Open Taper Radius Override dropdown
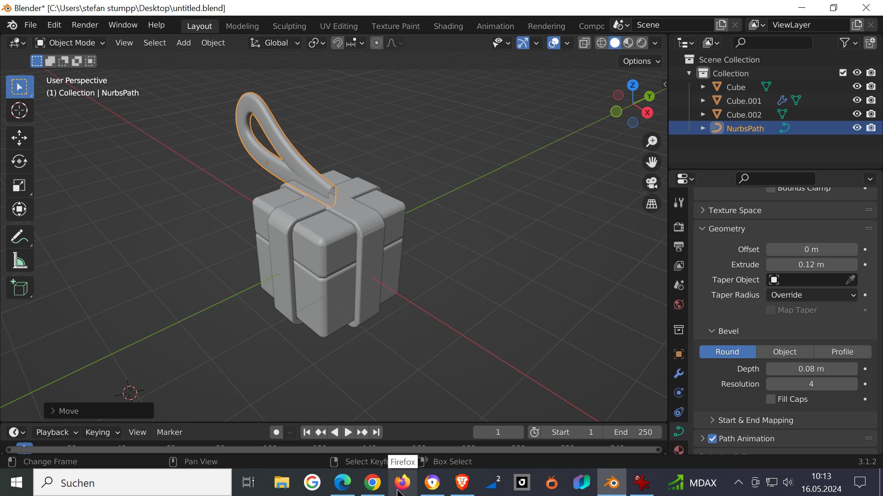The width and height of the screenshot is (883, 496). 812,295
